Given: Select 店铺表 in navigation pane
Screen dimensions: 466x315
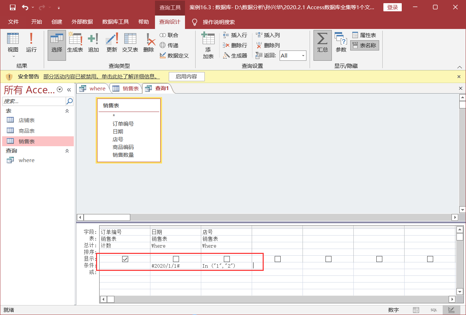Looking at the screenshot, I should (x=38, y=120).
